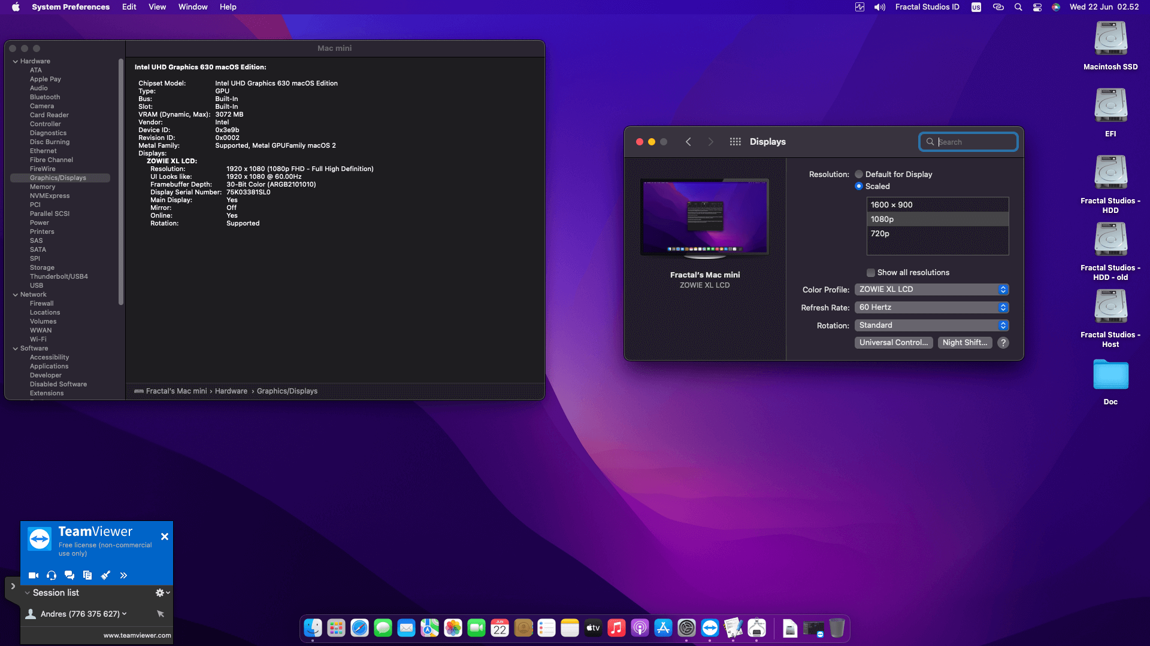Viewport: 1150px width, 646px height.
Task: Expand more TeamViewer tools double-chevron
Action: (123, 575)
